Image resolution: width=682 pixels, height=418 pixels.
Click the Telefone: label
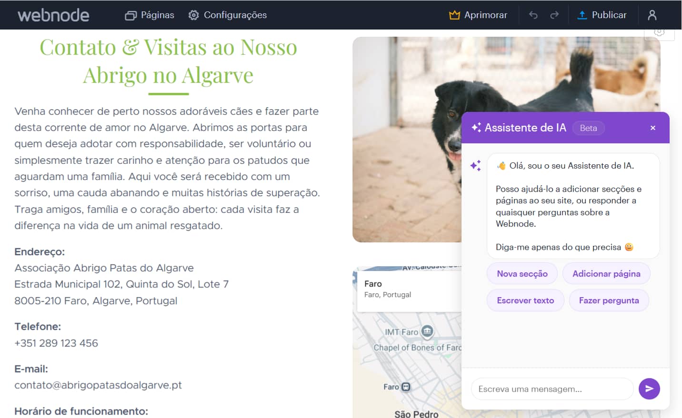38,327
